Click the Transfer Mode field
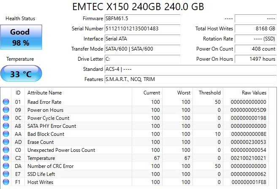The height and width of the screenshot is (189, 279). click(142, 49)
